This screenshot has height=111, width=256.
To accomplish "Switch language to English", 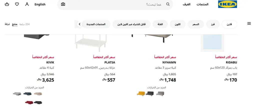I will pos(40,4).
